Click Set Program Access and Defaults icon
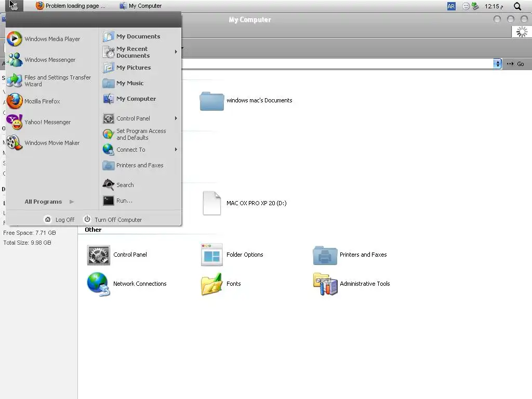Viewport: 532px width, 399px height. pyautogui.click(x=108, y=135)
